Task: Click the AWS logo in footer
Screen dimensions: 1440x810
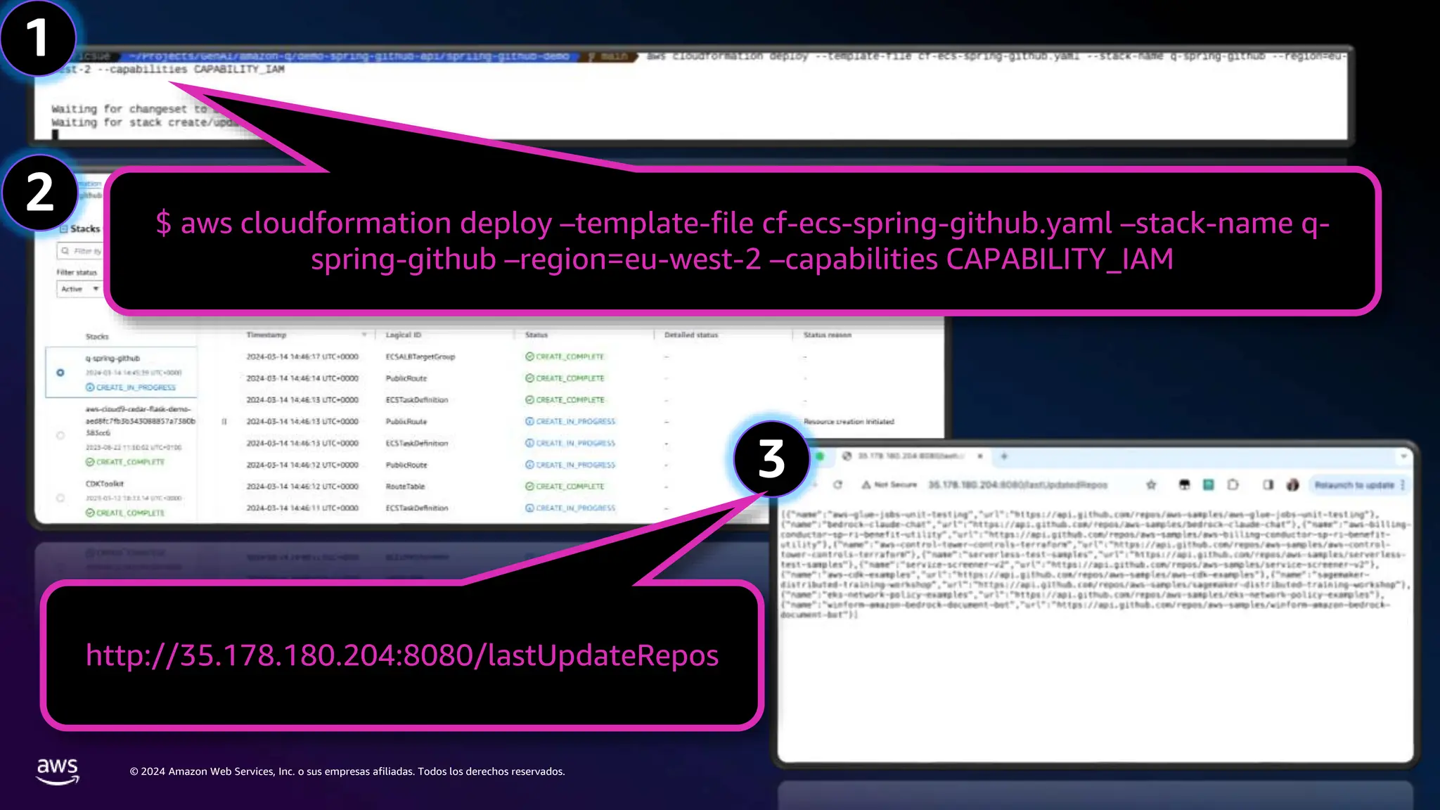Action: point(58,771)
